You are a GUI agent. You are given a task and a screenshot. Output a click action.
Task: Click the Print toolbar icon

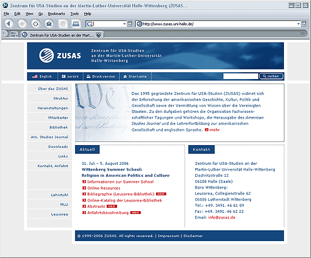pyautogui.click(x=76, y=24)
